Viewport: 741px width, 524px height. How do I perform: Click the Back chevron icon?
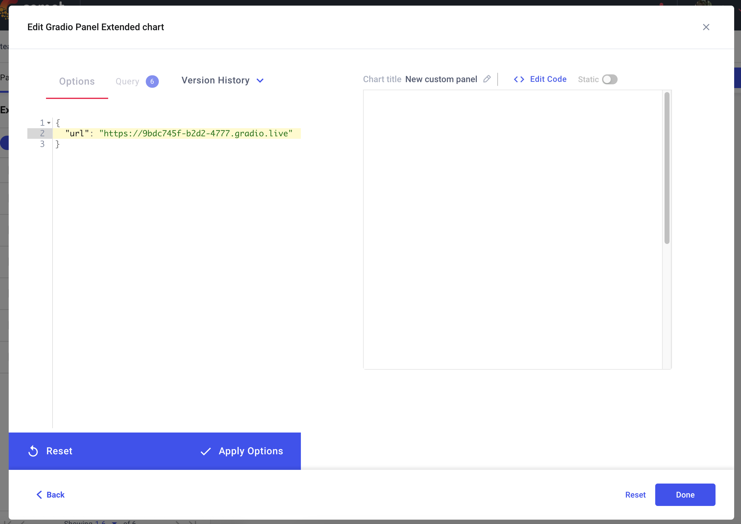pyautogui.click(x=40, y=494)
